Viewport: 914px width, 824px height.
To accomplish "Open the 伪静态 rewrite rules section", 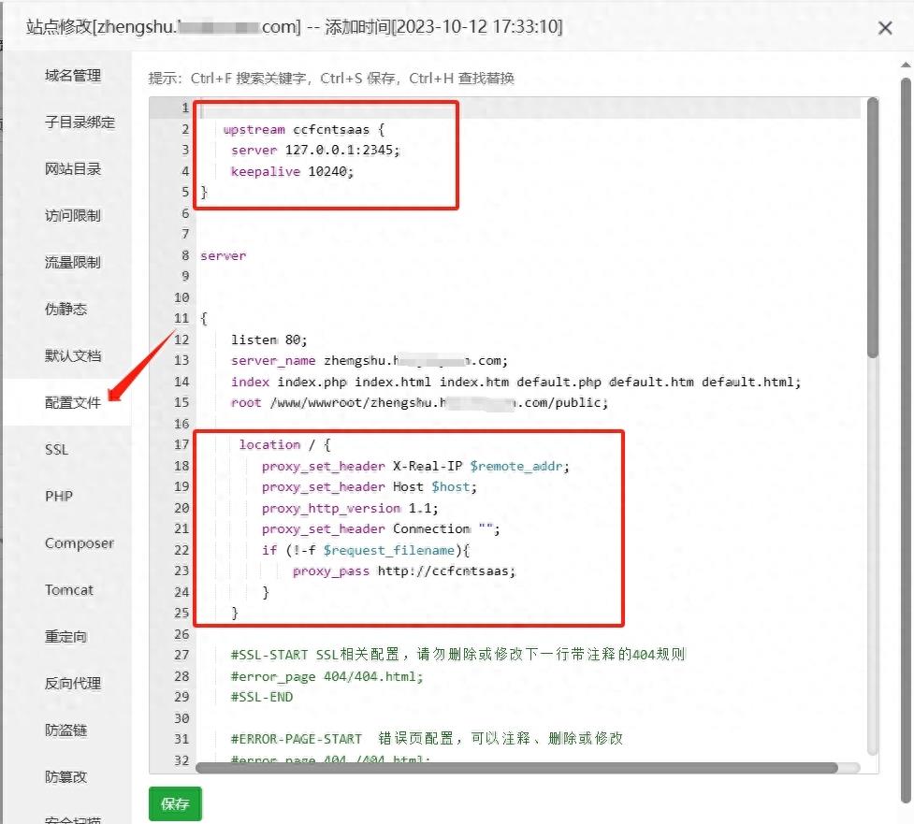I will pyautogui.click(x=68, y=310).
